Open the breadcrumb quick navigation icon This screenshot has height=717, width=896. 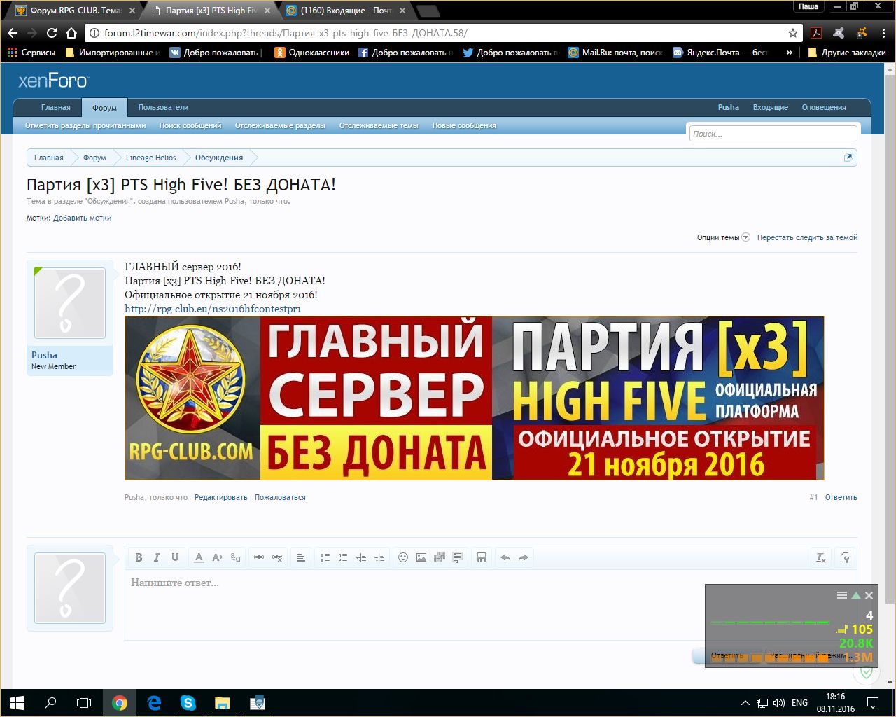(848, 158)
